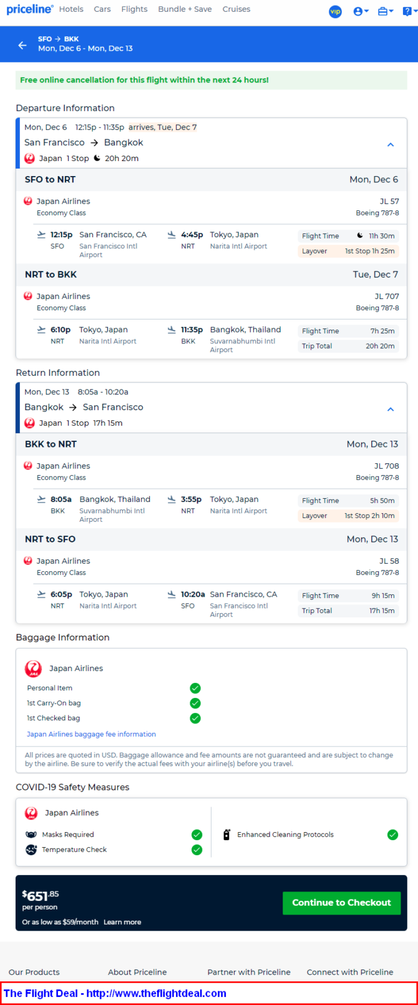Image resolution: width=418 pixels, height=1005 pixels.
Task: Click Continue to Checkout button
Action: [341, 903]
